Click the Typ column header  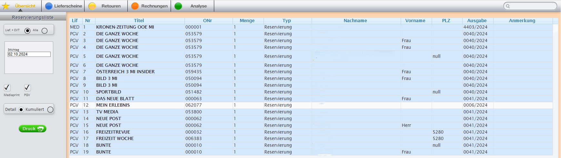286,21
